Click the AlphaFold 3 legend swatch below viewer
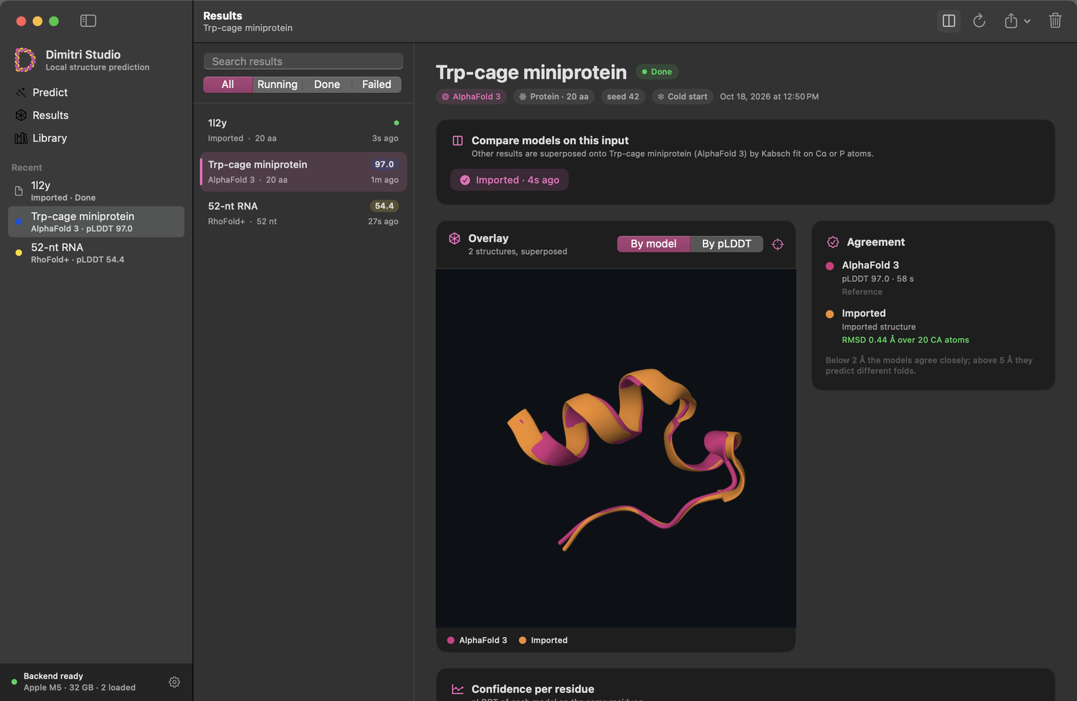 click(x=451, y=640)
